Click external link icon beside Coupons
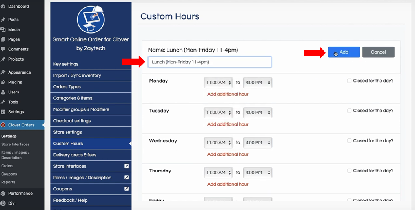The image size is (415, 210). pos(127,189)
